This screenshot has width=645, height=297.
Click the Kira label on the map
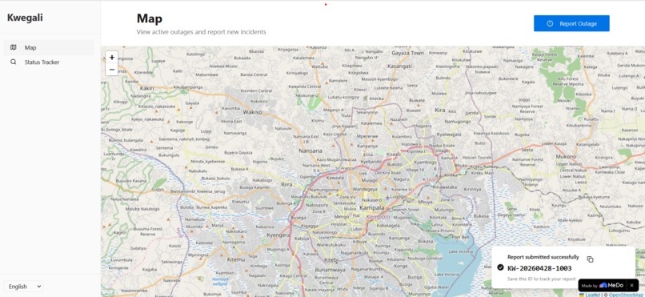[x=439, y=110]
